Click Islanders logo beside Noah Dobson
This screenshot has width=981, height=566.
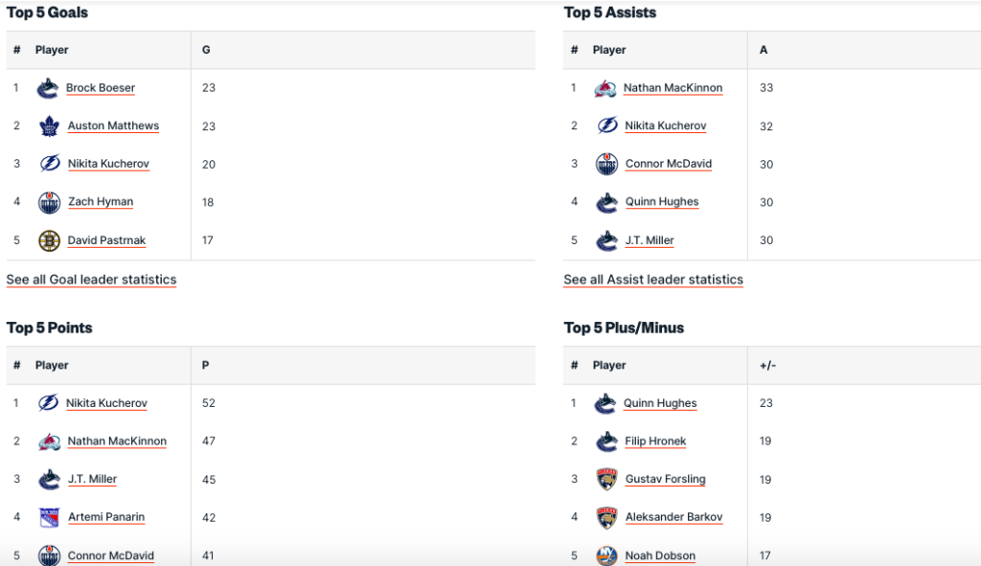(606, 555)
